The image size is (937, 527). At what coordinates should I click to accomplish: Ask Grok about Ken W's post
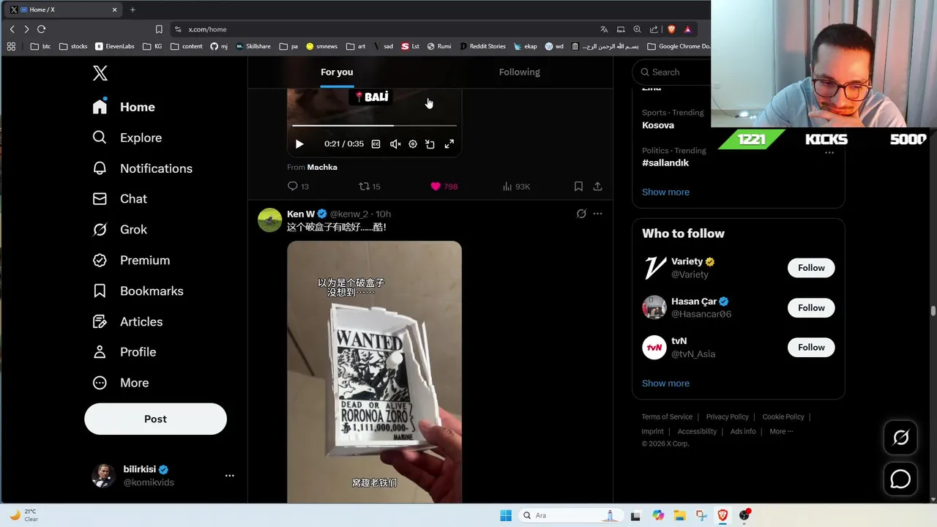581,214
